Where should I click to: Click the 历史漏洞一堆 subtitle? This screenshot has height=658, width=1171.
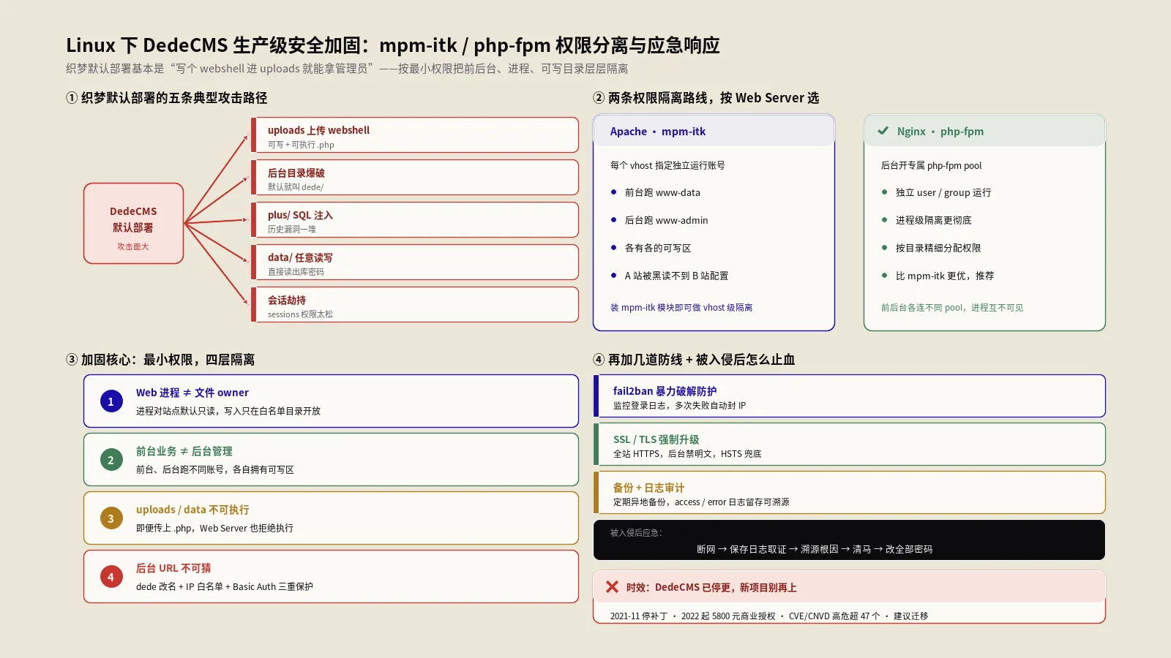pos(292,230)
